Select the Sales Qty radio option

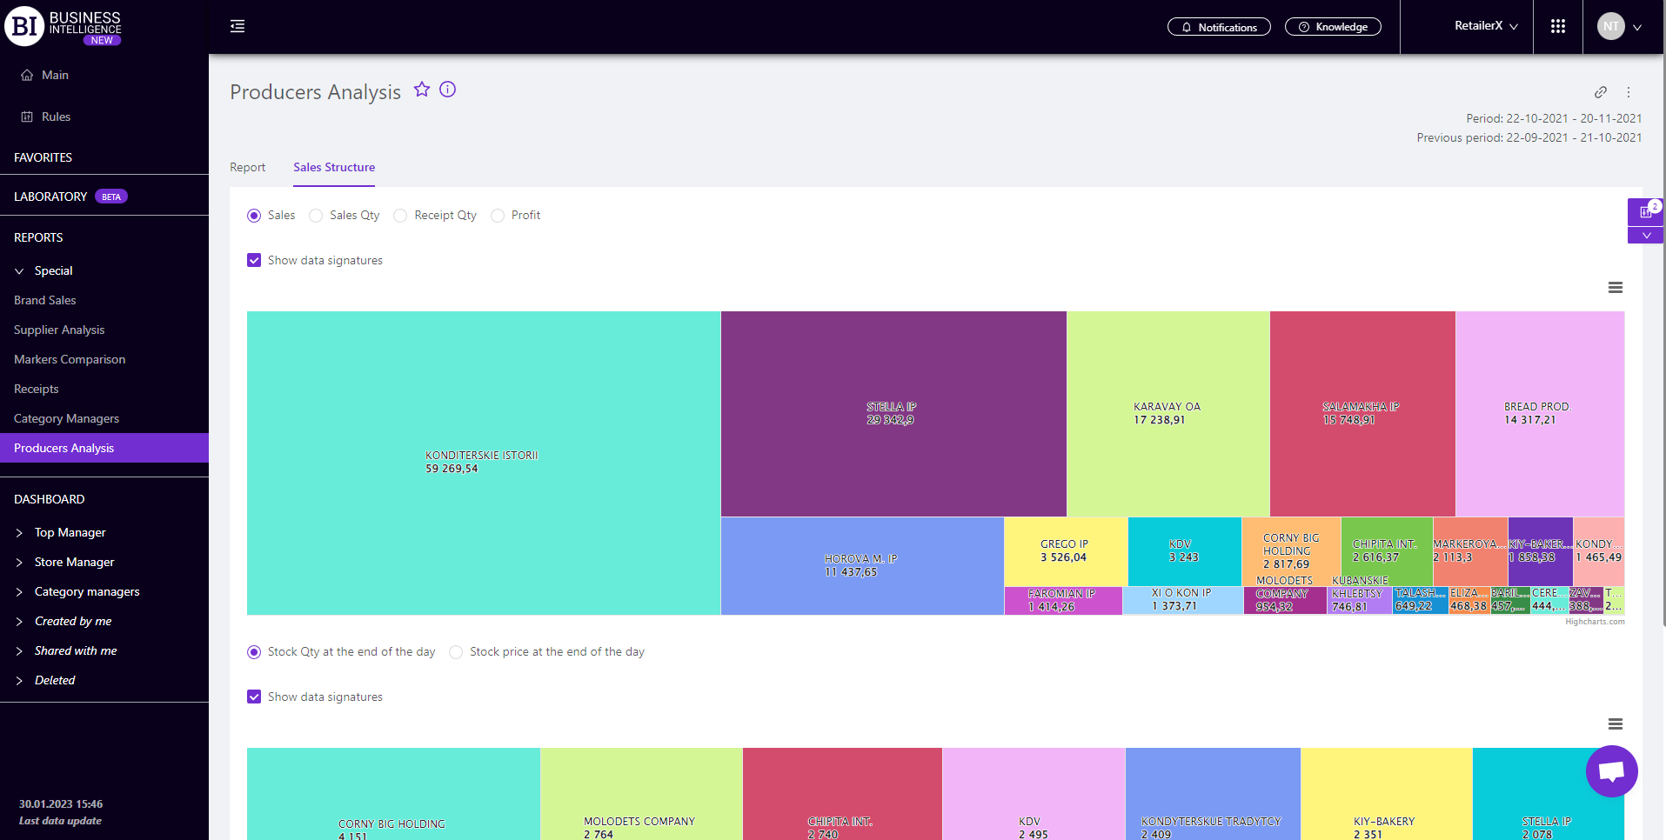pyautogui.click(x=317, y=216)
